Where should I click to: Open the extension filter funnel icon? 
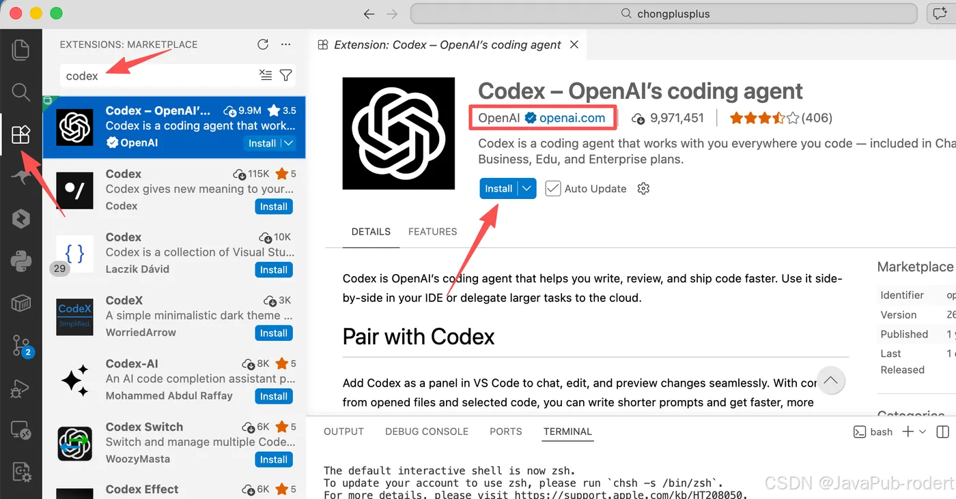286,76
